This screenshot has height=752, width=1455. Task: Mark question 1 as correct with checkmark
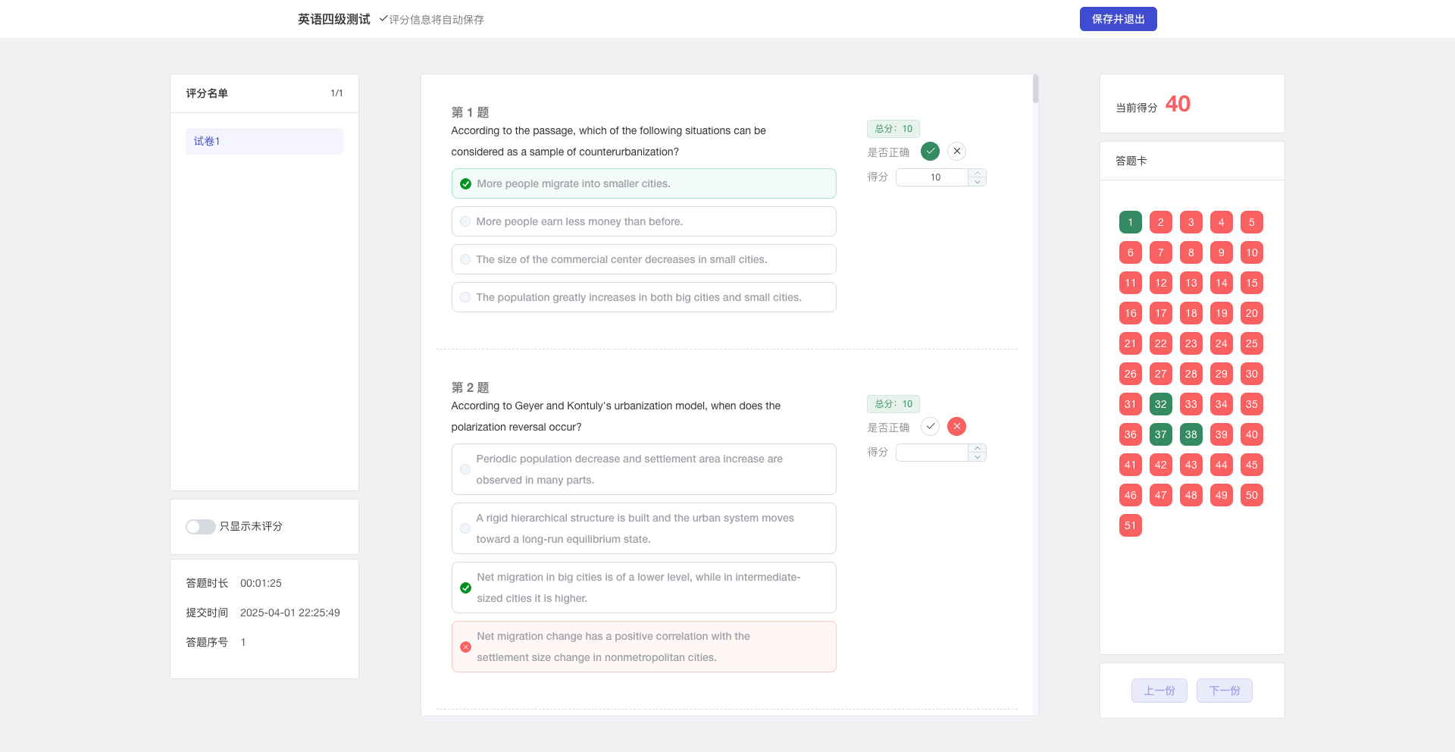930,152
